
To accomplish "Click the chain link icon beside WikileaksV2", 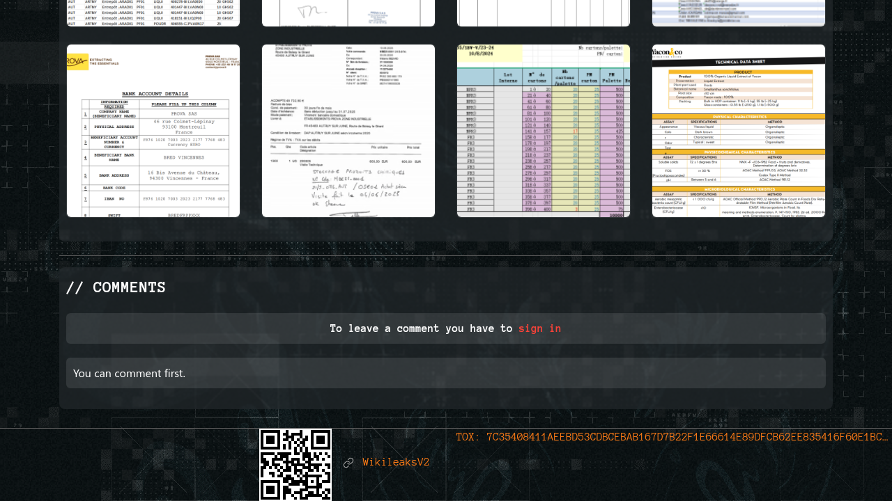I will [348, 463].
